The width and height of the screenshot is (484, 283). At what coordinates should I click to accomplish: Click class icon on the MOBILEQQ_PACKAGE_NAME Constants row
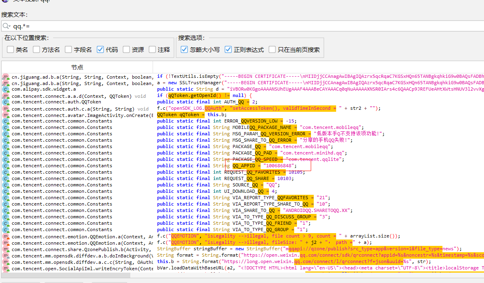tap(6, 127)
